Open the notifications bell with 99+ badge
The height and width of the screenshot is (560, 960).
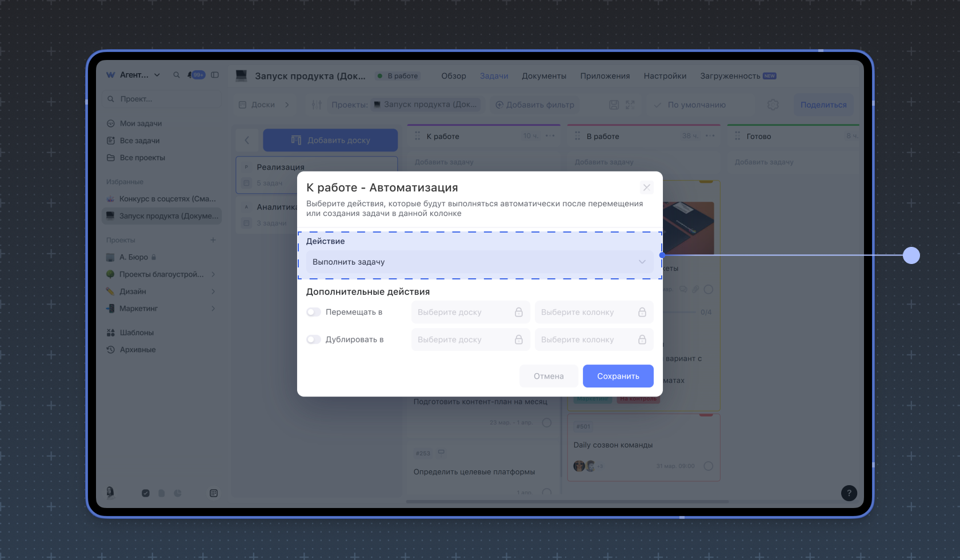pyautogui.click(x=196, y=75)
